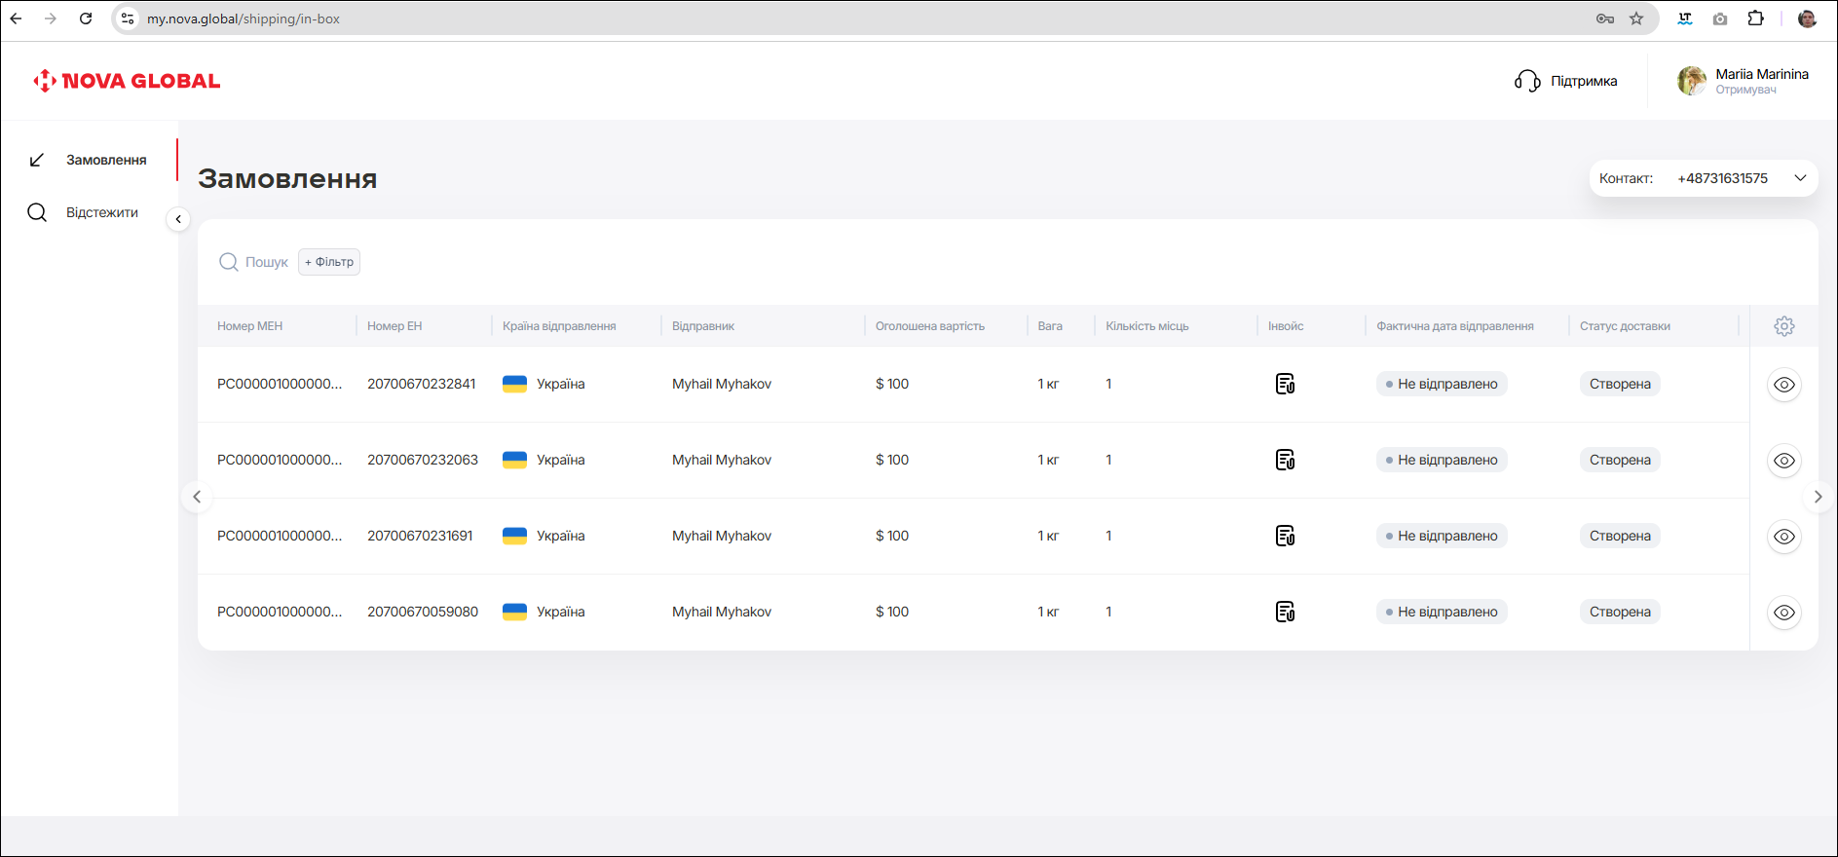View details of order 20700670059080 via eye icon

1784,613
